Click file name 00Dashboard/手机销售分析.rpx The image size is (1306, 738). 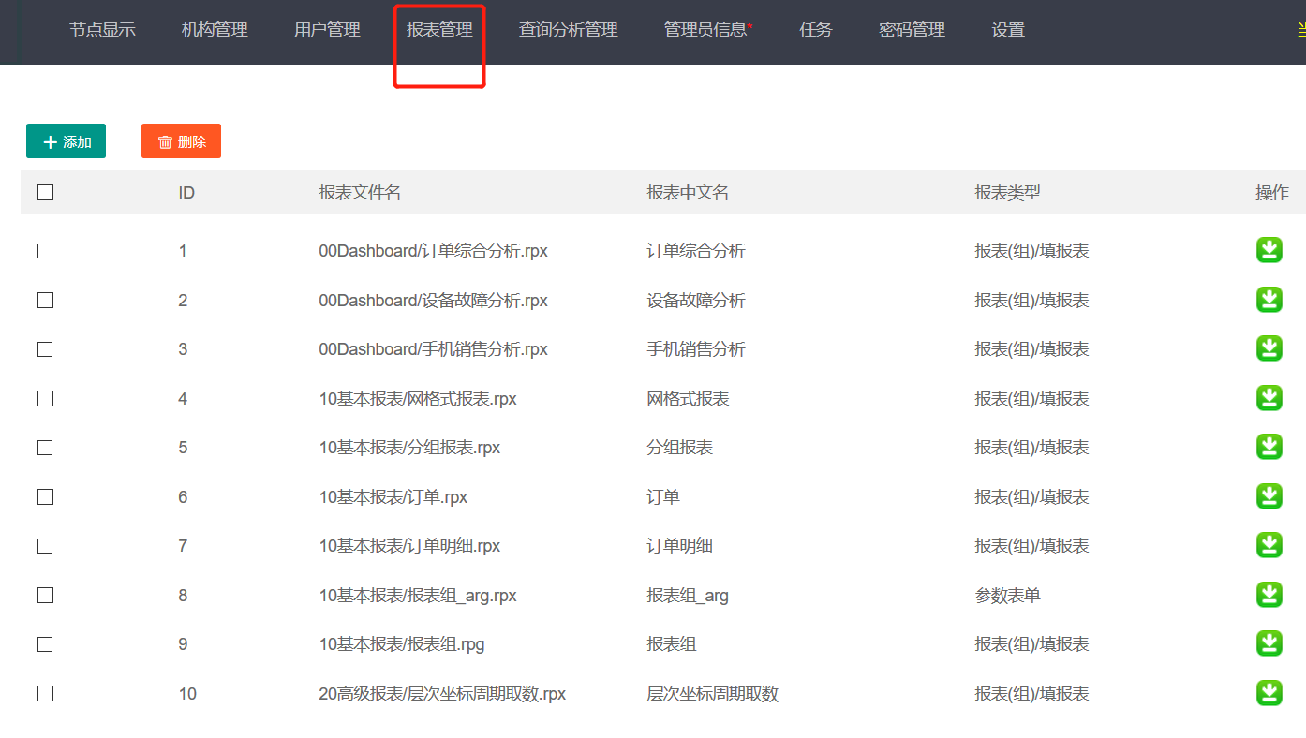click(x=433, y=349)
